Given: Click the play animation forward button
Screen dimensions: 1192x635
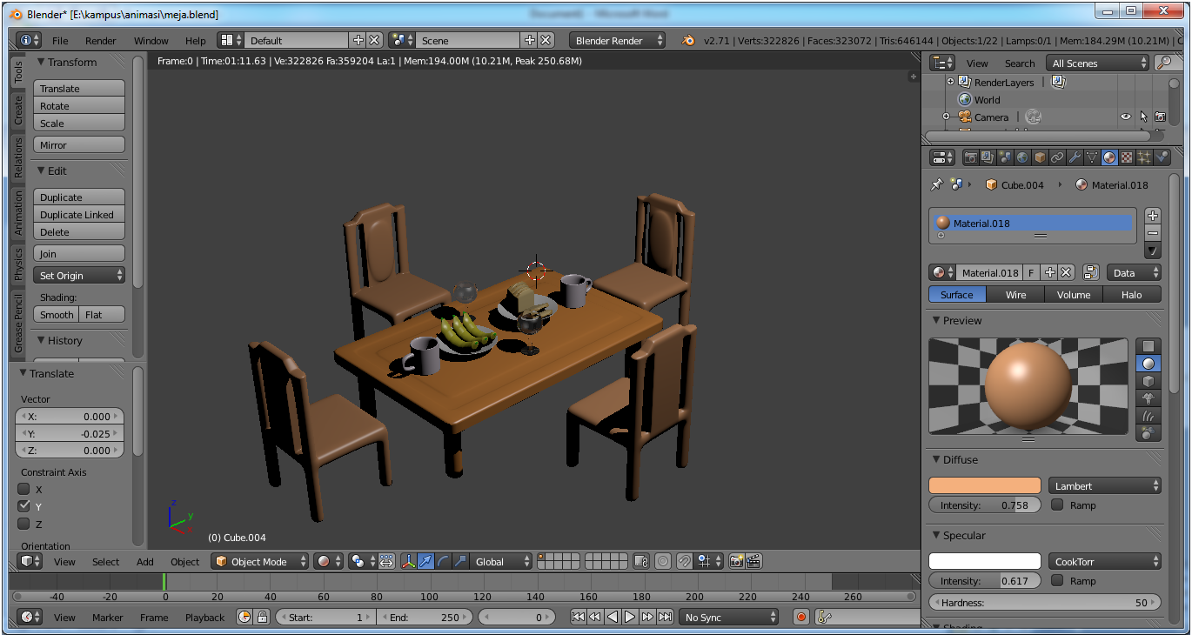Looking at the screenshot, I should 630,617.
